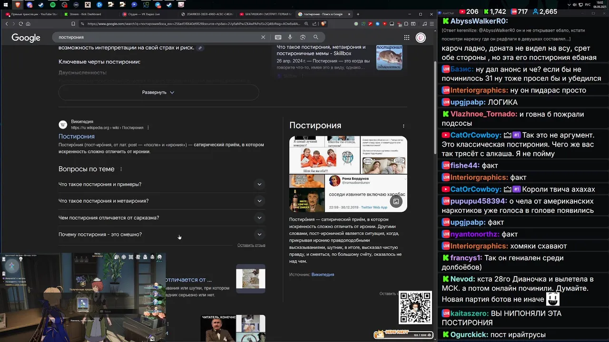Switch to БРАТИШКИН СМОТРИТ tab
The width and height of the screenshot is (609, 342).
[265, 14]
